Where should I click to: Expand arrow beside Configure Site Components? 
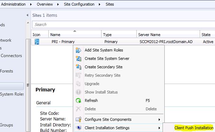coord(159,120)
